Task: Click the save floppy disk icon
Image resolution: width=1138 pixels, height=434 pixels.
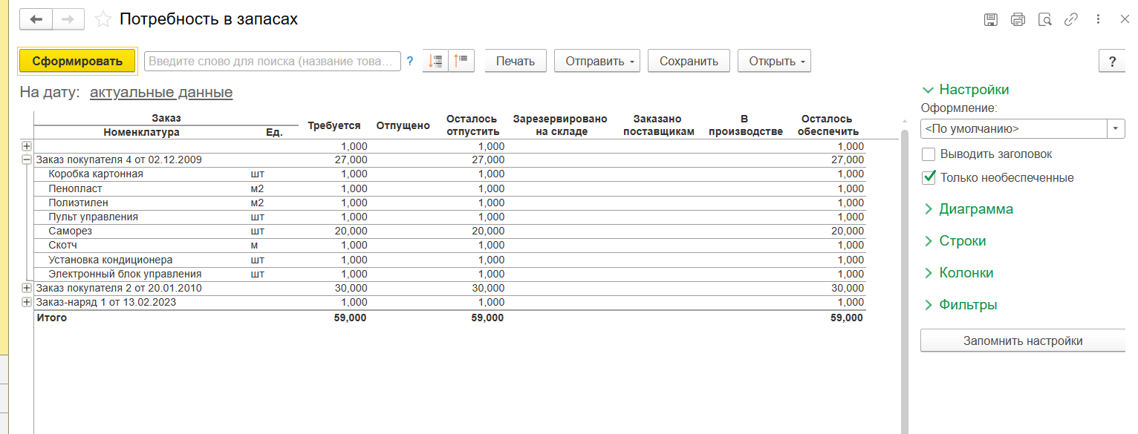Action: tap(990, 20)
